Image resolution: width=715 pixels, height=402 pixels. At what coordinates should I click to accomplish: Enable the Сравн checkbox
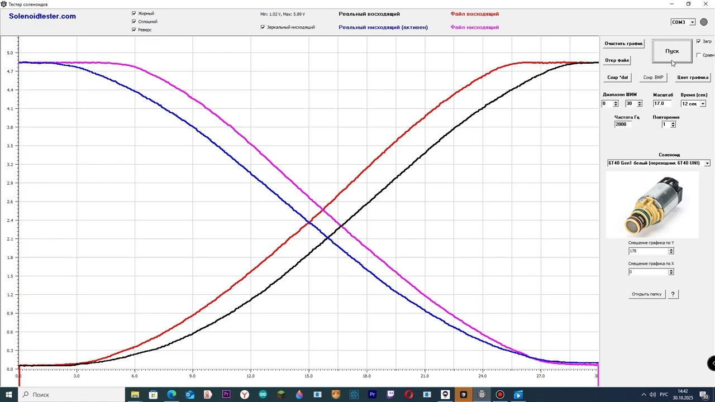tap(699, 55)
